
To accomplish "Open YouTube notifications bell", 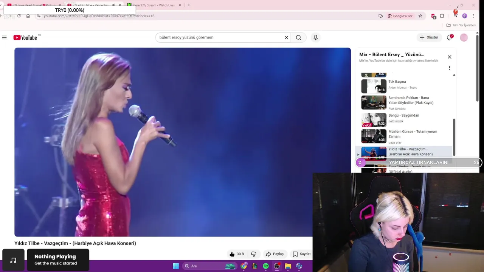I will click(450, 37).
